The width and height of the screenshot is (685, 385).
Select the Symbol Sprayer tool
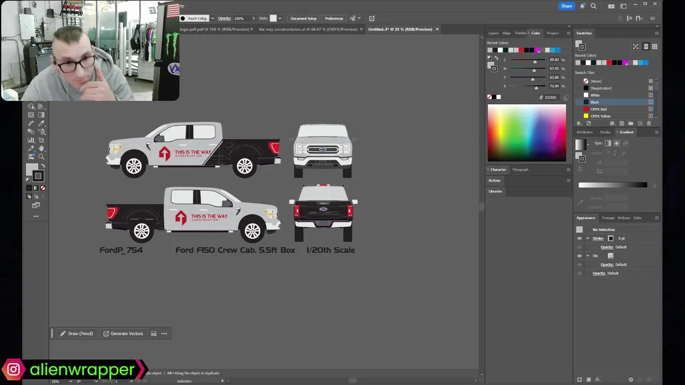pyautogui.click(x=41, y=132)
